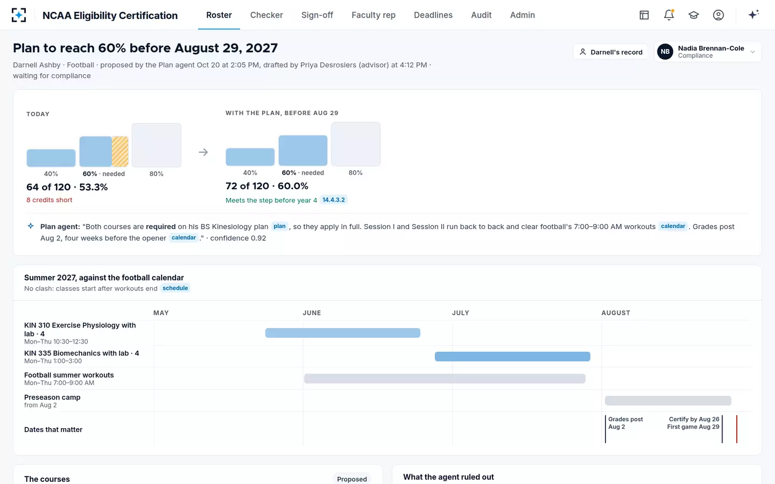Click the graduation cap icon
The width and height of the screenshot is (775, 484).
(694, 15)
